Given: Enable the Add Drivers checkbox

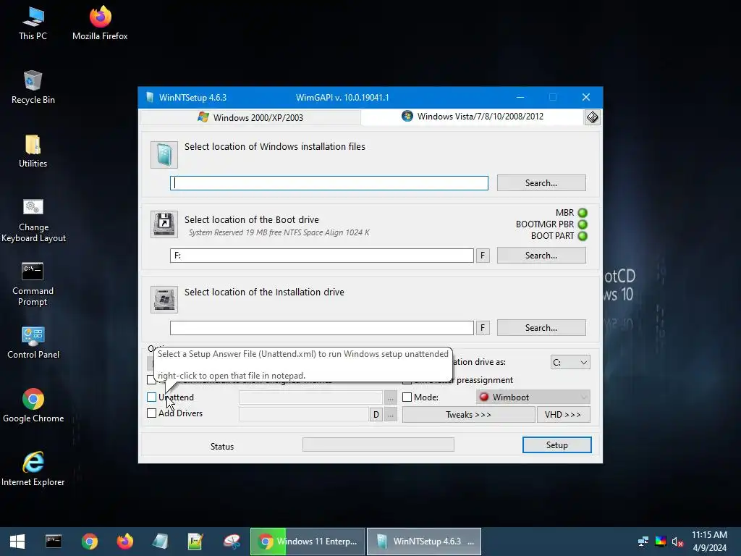Looking at the screenshot, I should (x=152, y=413).
